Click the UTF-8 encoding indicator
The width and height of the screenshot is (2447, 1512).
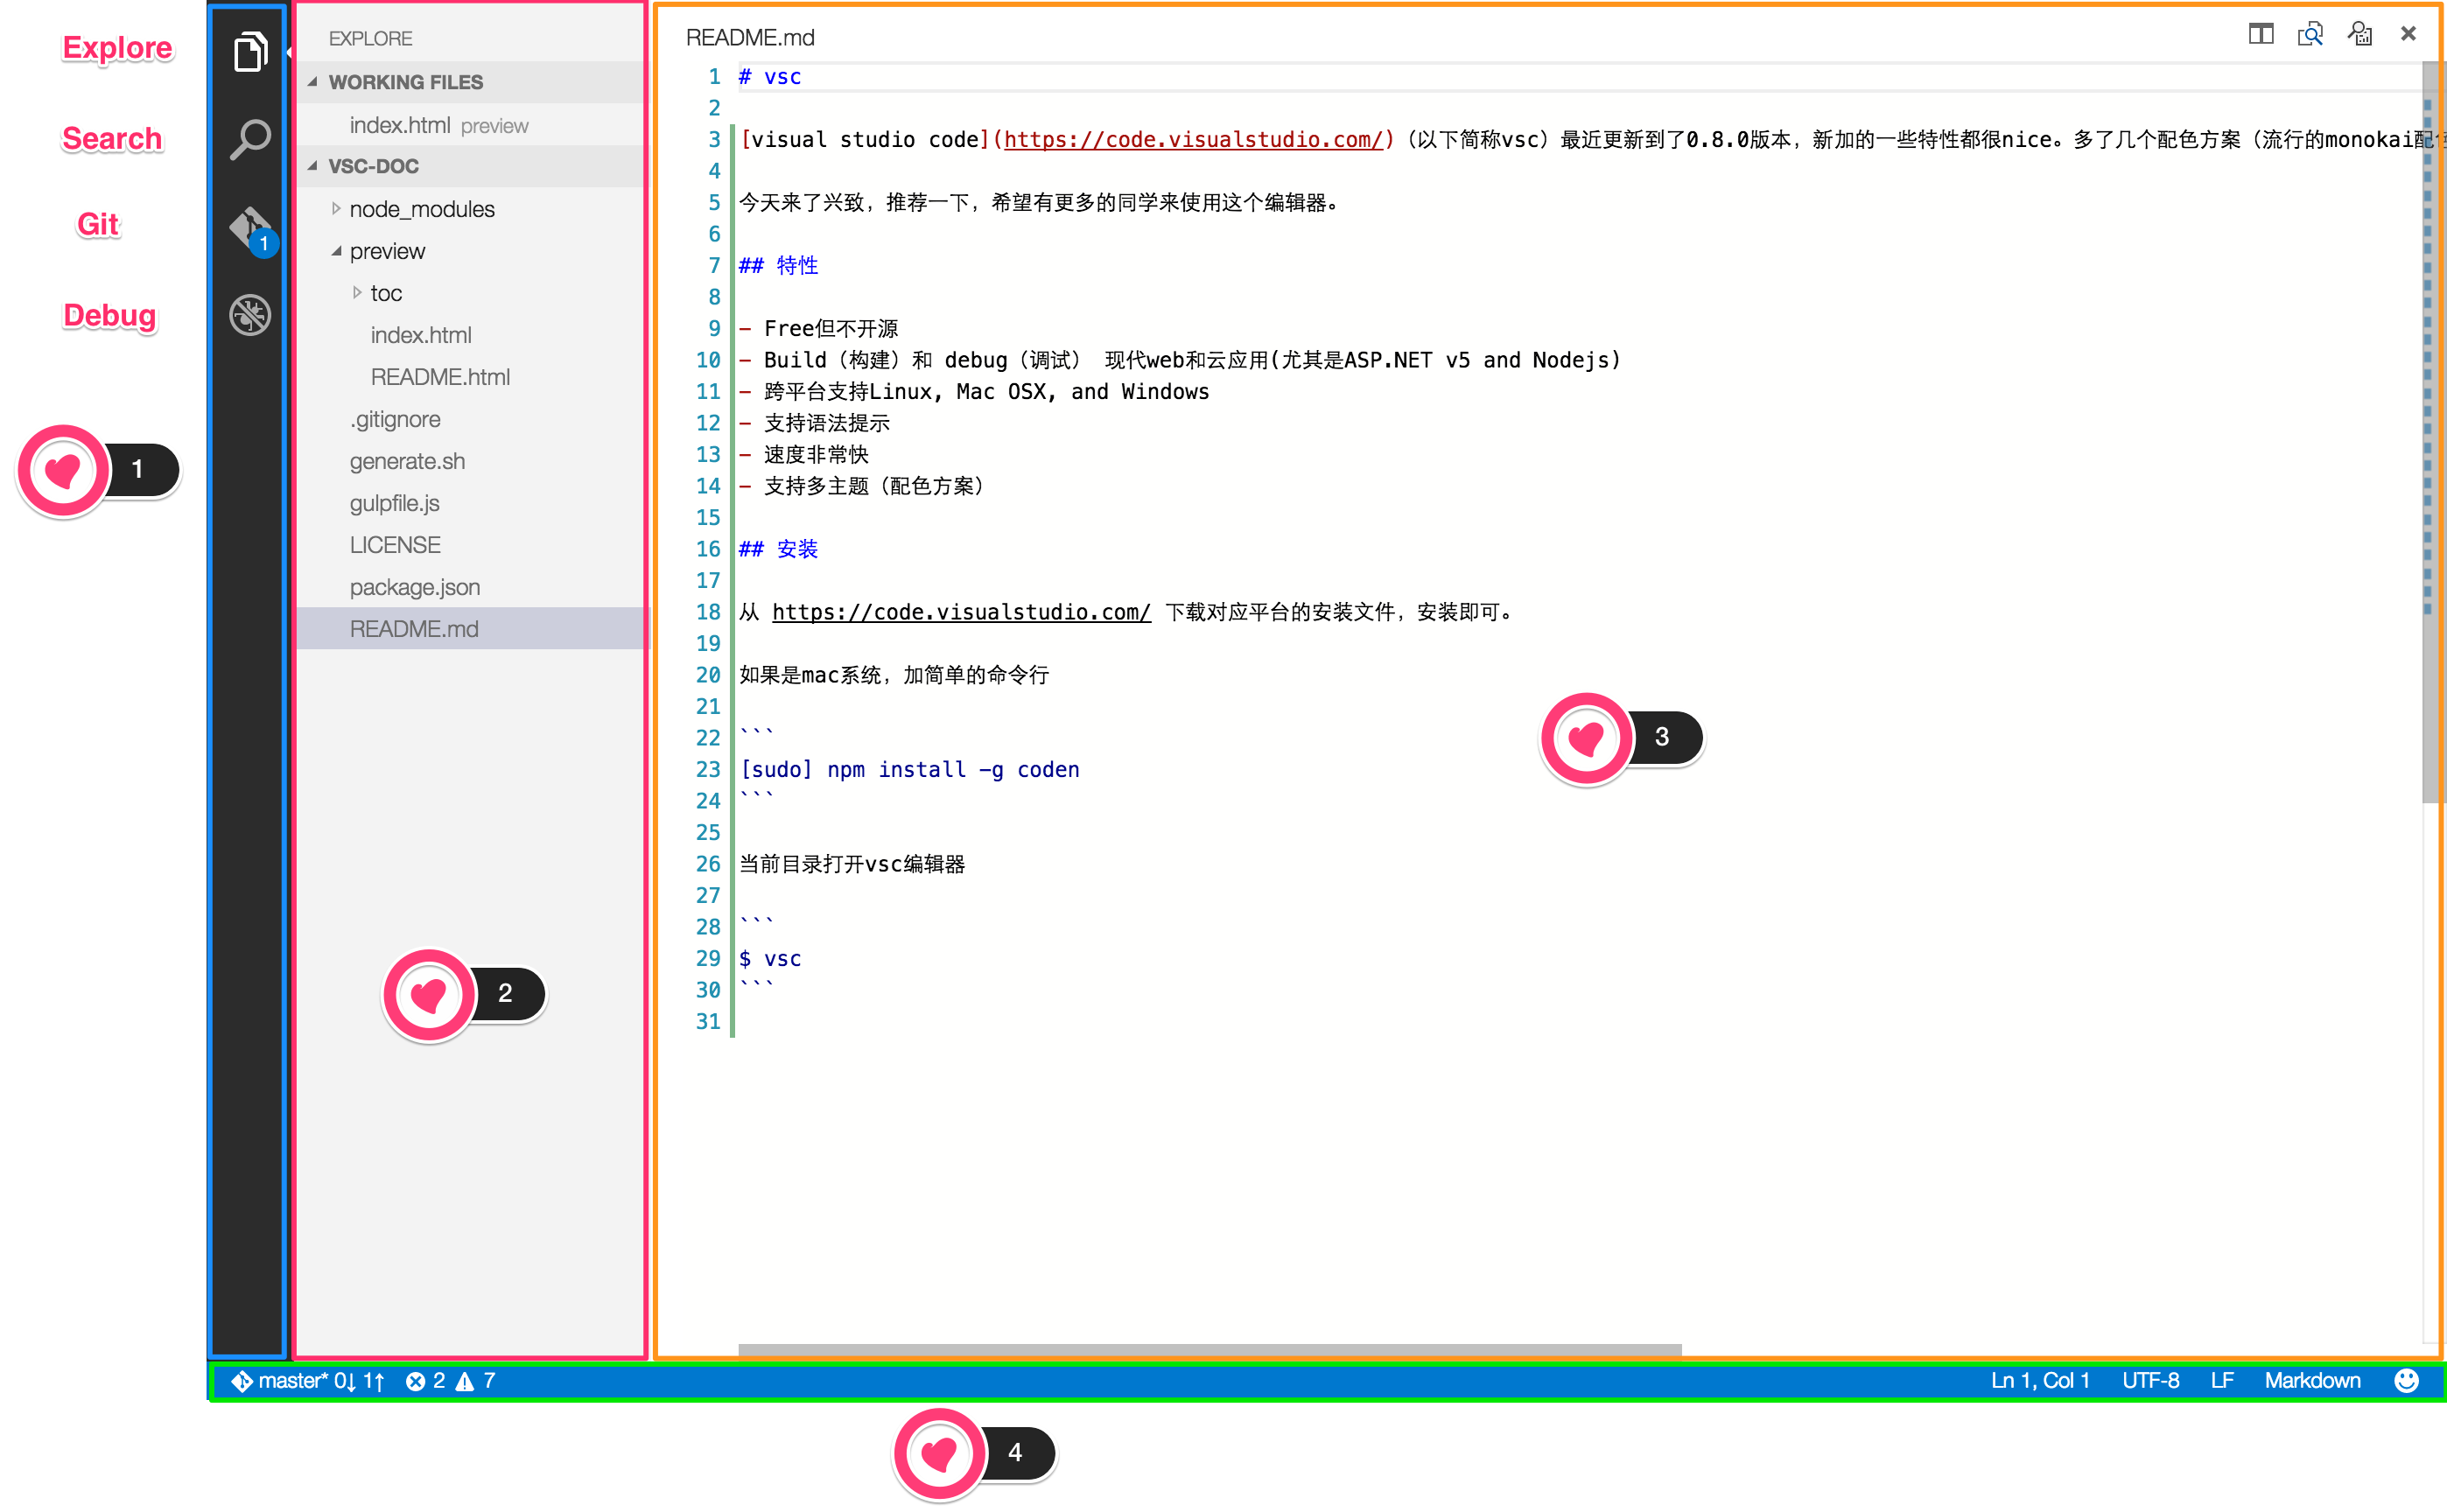pos(2150,1380)
